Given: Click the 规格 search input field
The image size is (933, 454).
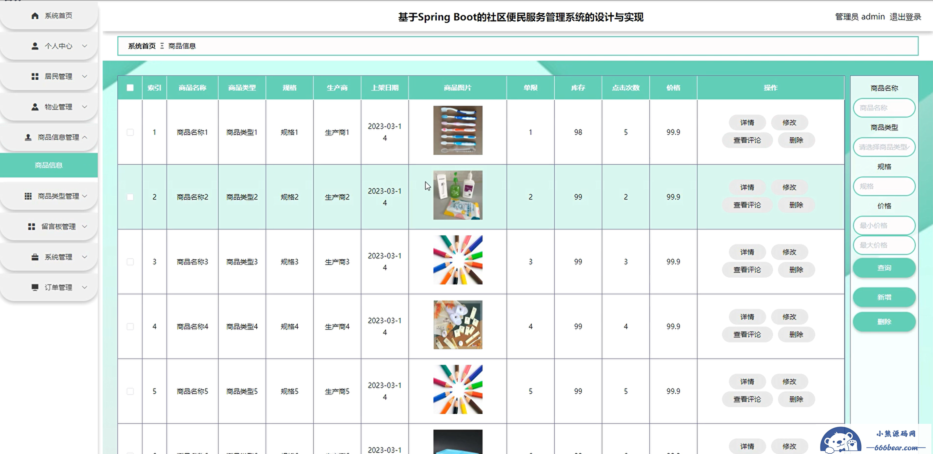Looking at the screenshot, I should (884, 187).
